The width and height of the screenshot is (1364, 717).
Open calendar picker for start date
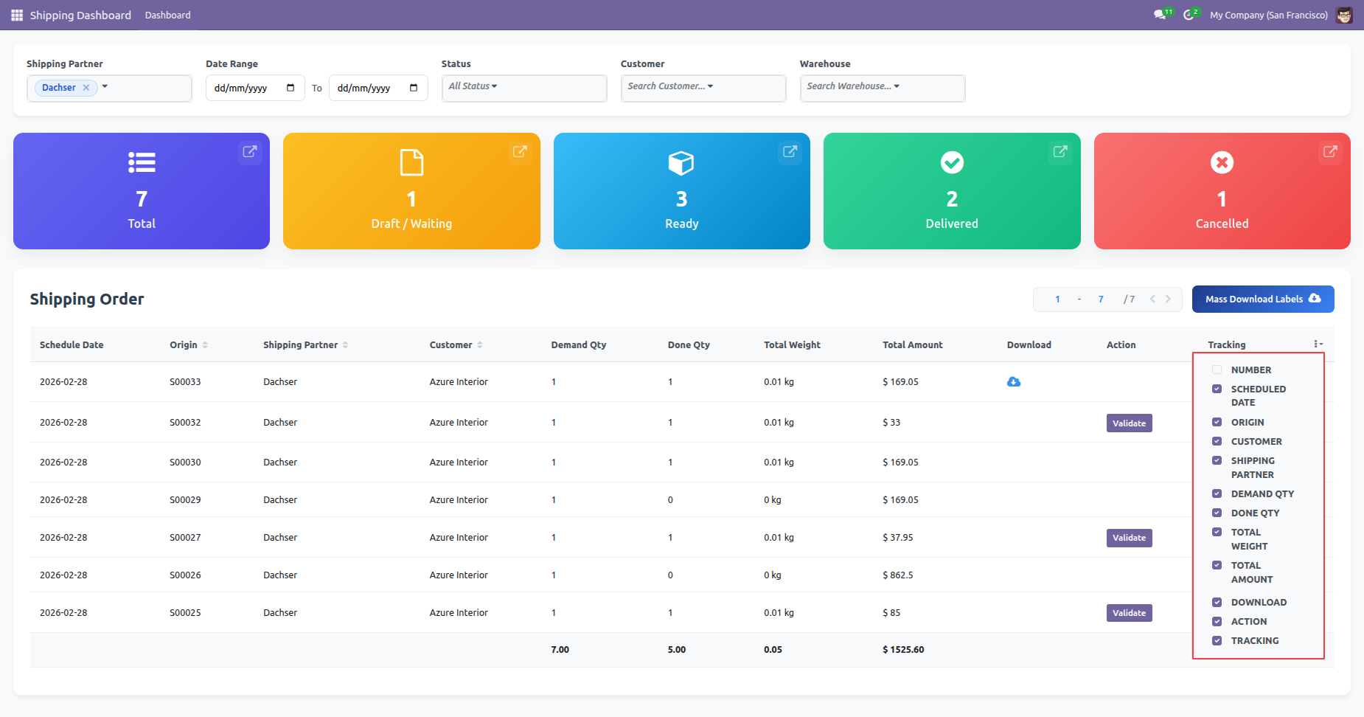(x=290, y=88)
